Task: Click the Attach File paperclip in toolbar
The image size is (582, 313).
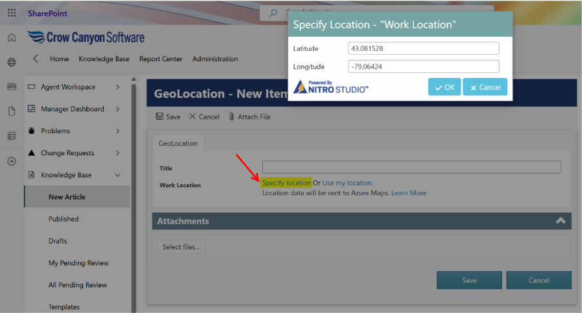Action: (232, 117)
